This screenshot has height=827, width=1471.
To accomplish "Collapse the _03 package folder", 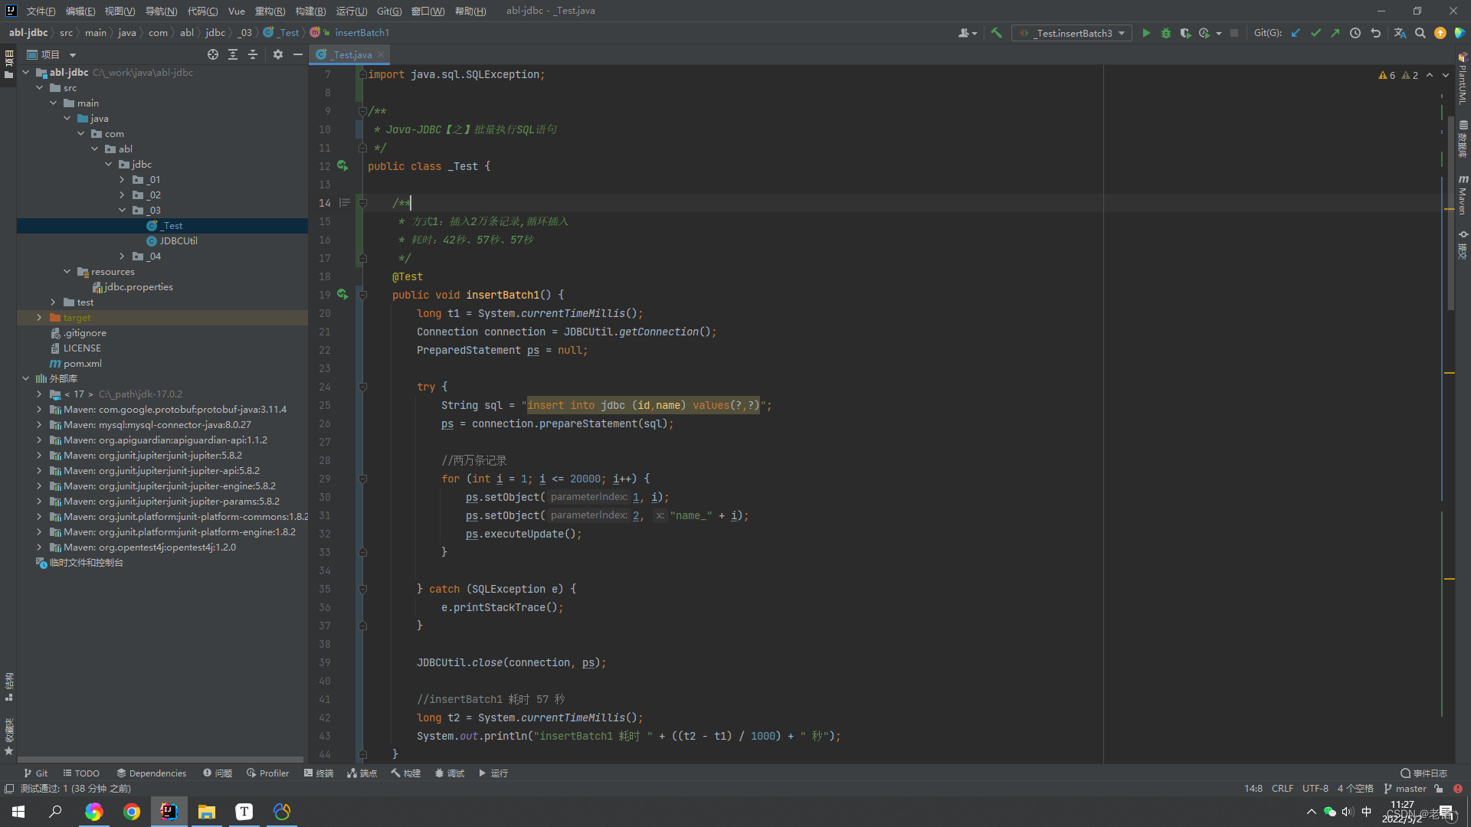I will (x=122, y=210).
